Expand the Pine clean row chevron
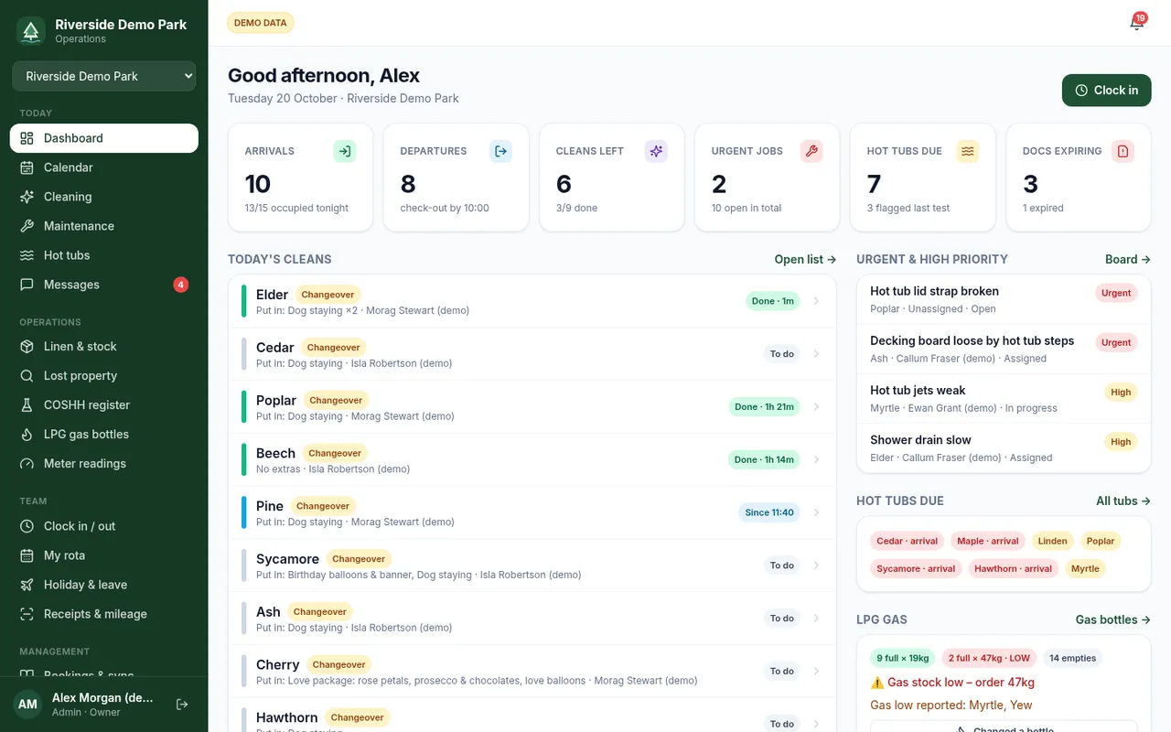Screen dimensions: 1171x732 point(817,512)
